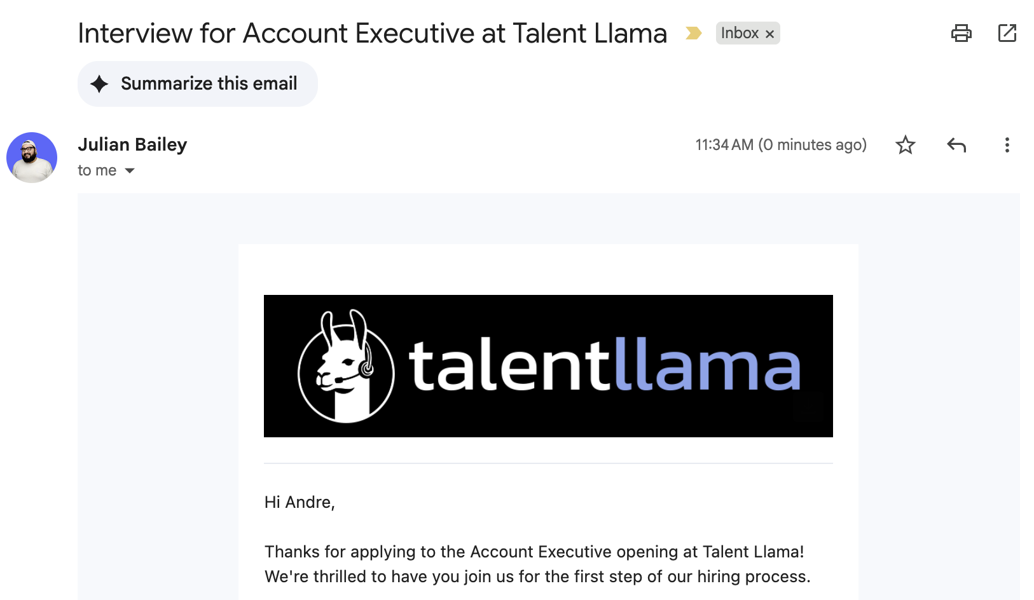This screenshot has height=600, width=1034.
Task: Click the Reply arrow icon
Action: click(956, 145)
